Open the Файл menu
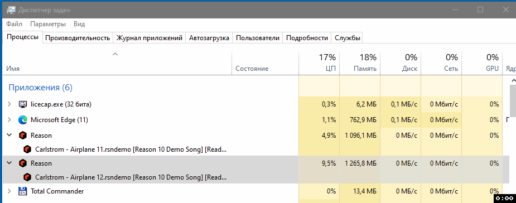 14,24
